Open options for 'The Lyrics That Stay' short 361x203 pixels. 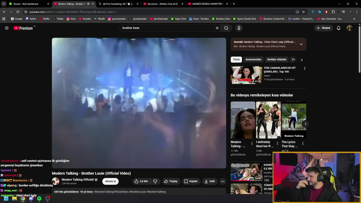pyautogui.click(x=303, y=144)
